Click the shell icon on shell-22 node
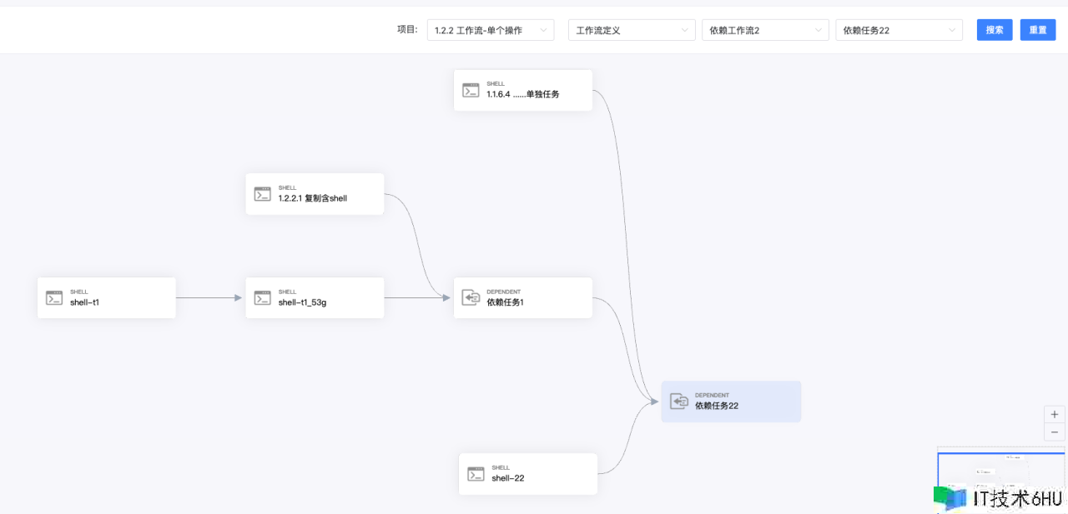 click(x=476, y=474)
